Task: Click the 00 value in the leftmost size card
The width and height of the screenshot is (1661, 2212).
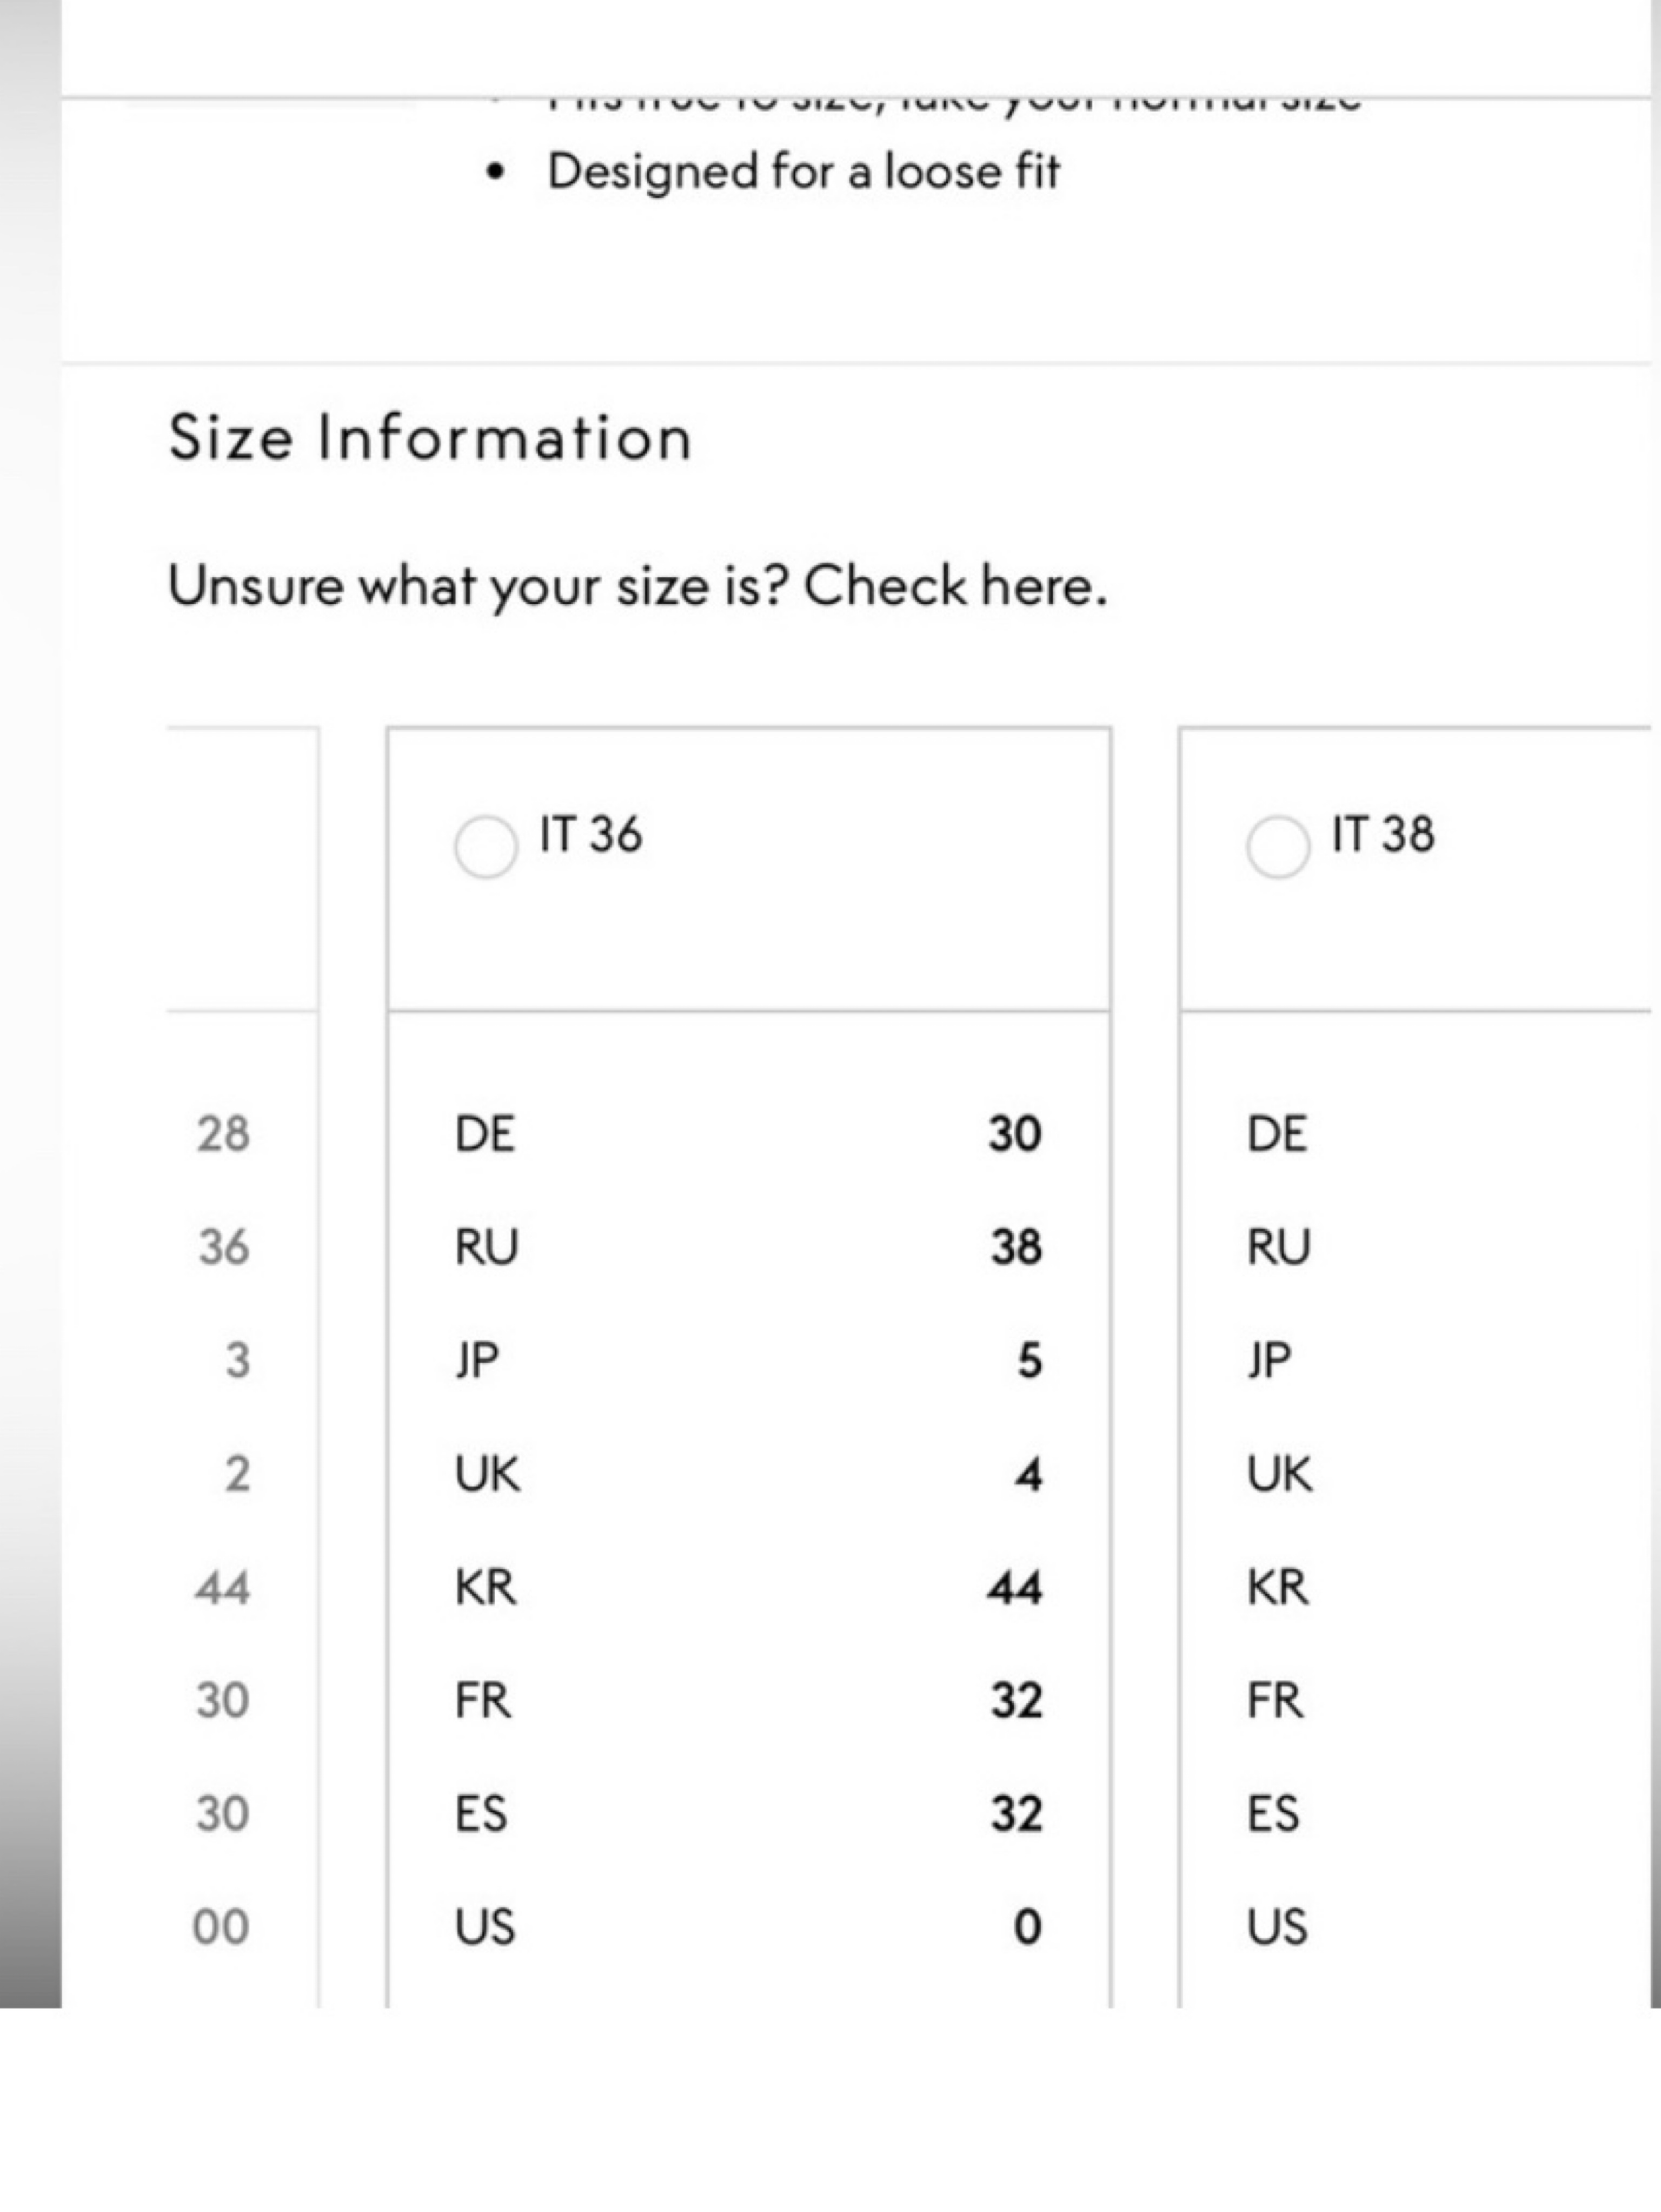Action: tap(221, 1927)
